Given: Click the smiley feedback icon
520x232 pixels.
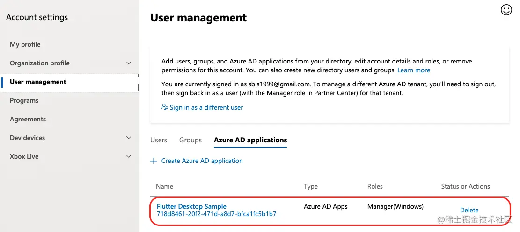Looking at the screenshot, I should [x=506, y=10].
